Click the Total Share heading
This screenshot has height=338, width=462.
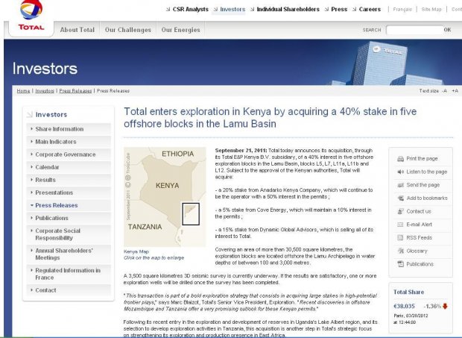[408, 292]
